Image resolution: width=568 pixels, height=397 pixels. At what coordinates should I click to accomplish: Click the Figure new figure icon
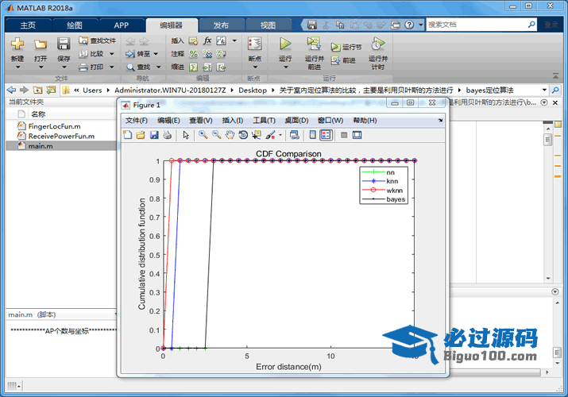(x=128, y=135)
